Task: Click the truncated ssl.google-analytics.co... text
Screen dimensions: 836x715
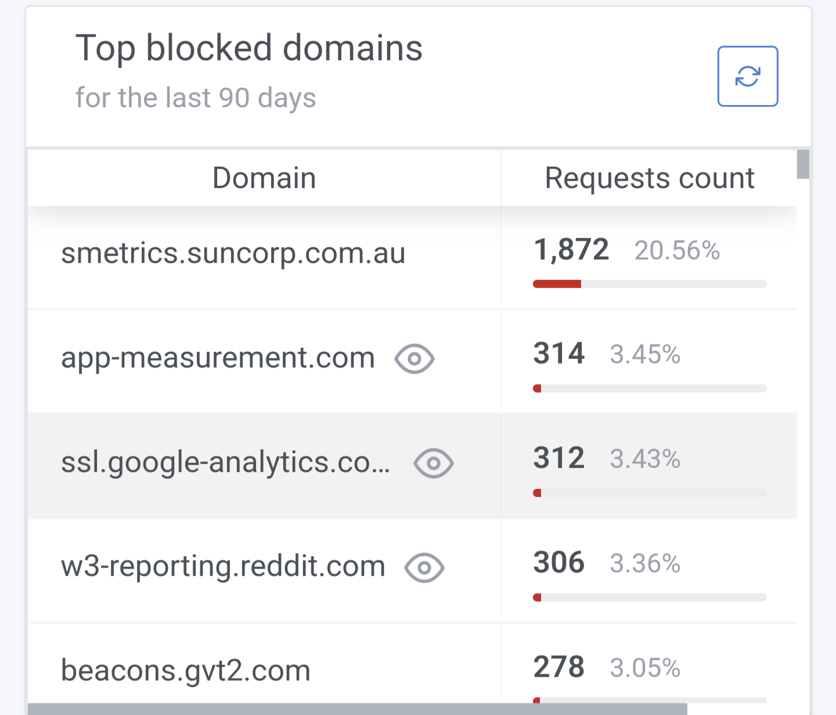Action: click(x=226, y=463)
